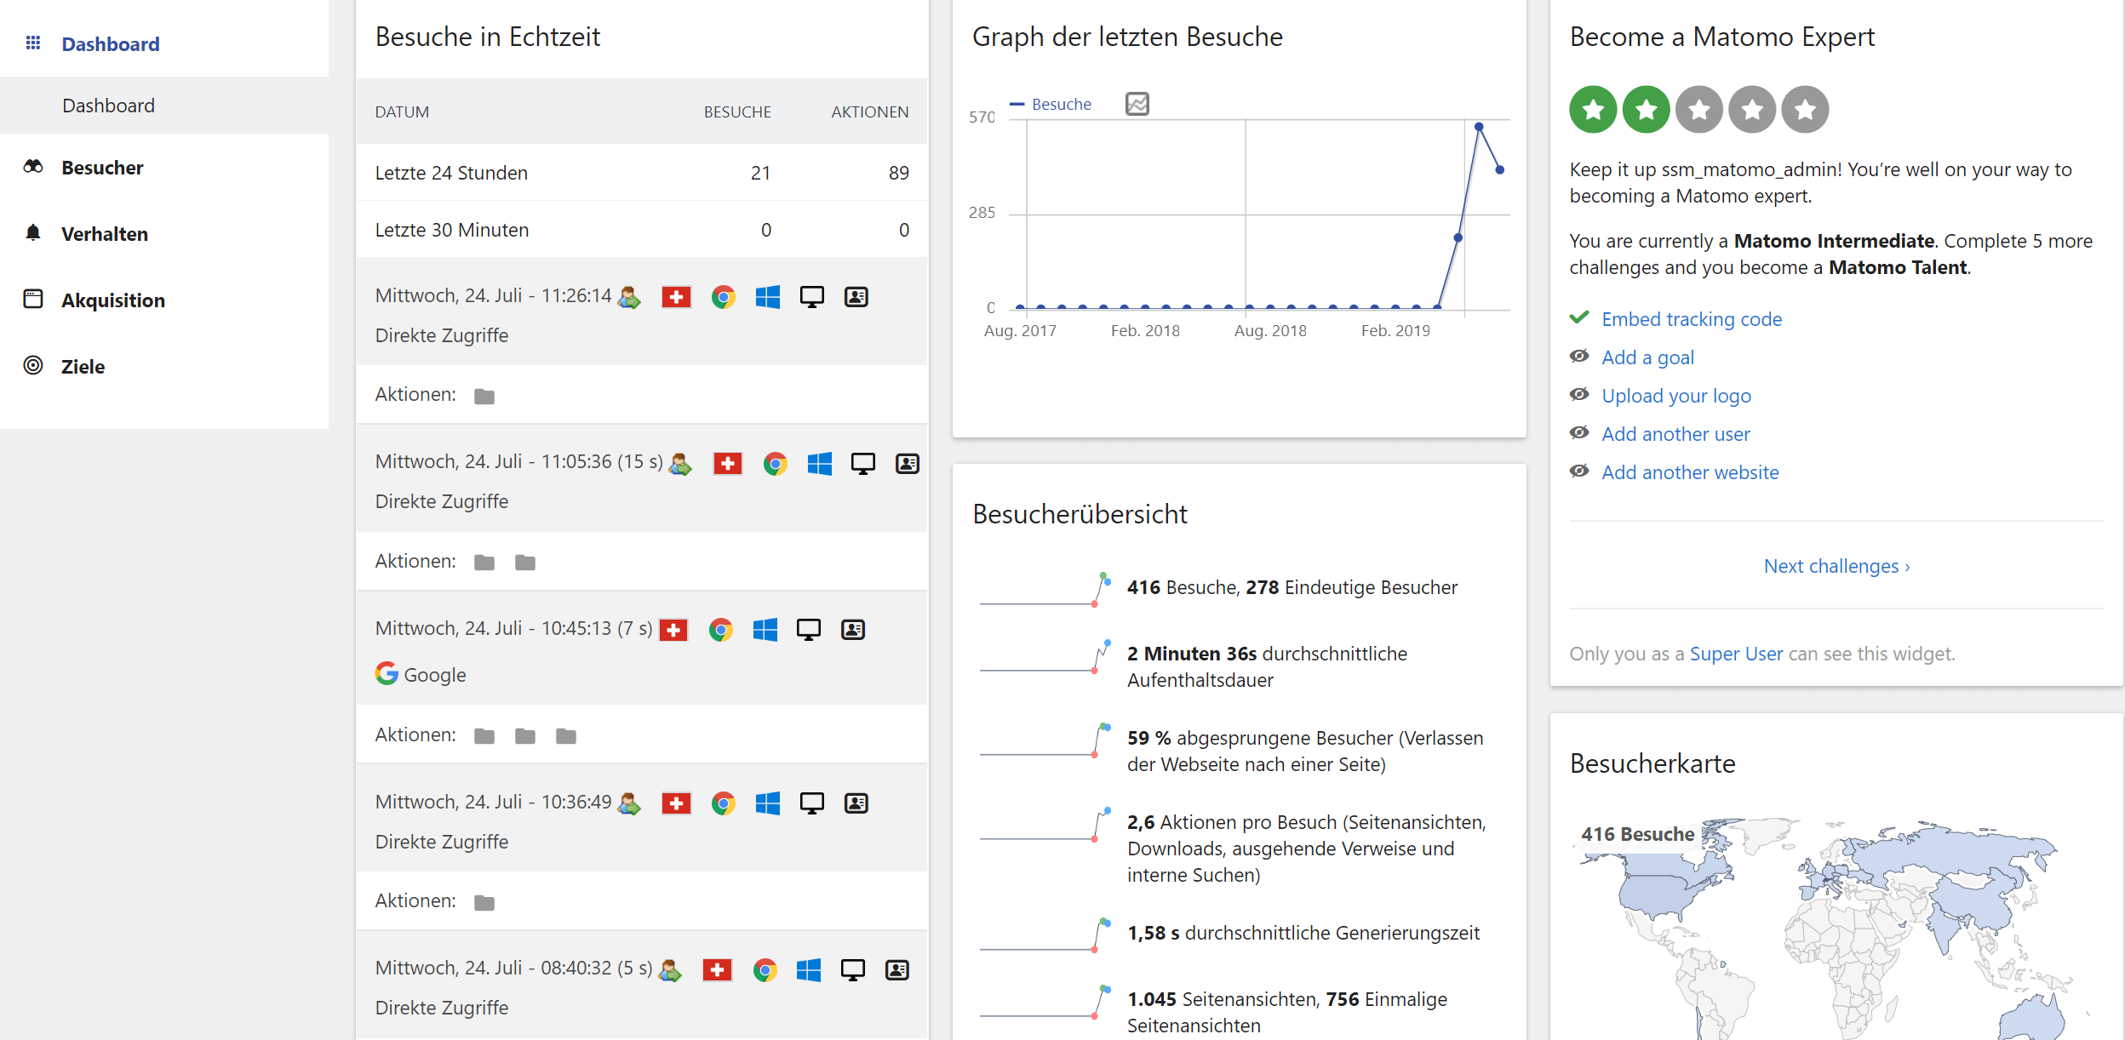Click third action folder icon of 10:45:13 visit
The image size is (2125, 1040).
(x=566, y=736)
